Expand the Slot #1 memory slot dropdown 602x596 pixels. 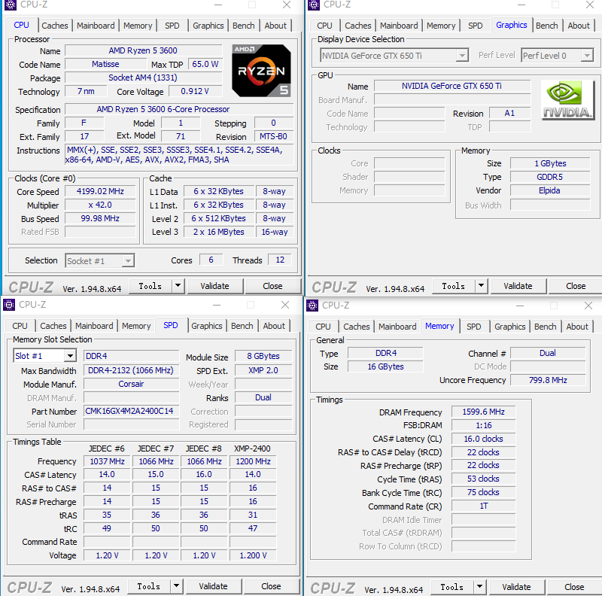(x=70, y=356)
